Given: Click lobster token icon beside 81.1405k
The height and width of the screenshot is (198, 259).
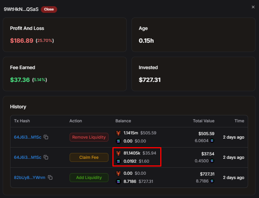Looking at the screenshot, I should coord(118,153).
